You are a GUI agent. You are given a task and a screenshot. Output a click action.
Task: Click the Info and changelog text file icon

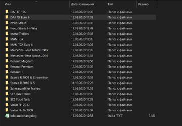click(7, 115)
